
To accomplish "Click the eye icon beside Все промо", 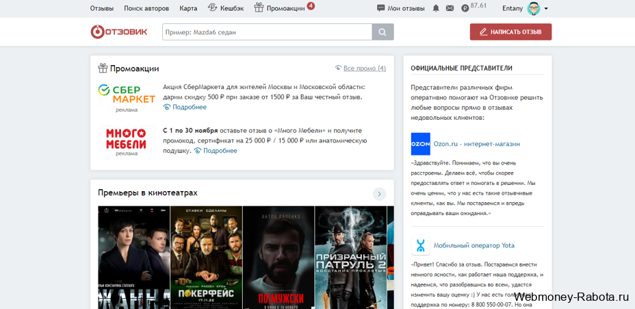I will pyautogui.click(x=338, y=68).
